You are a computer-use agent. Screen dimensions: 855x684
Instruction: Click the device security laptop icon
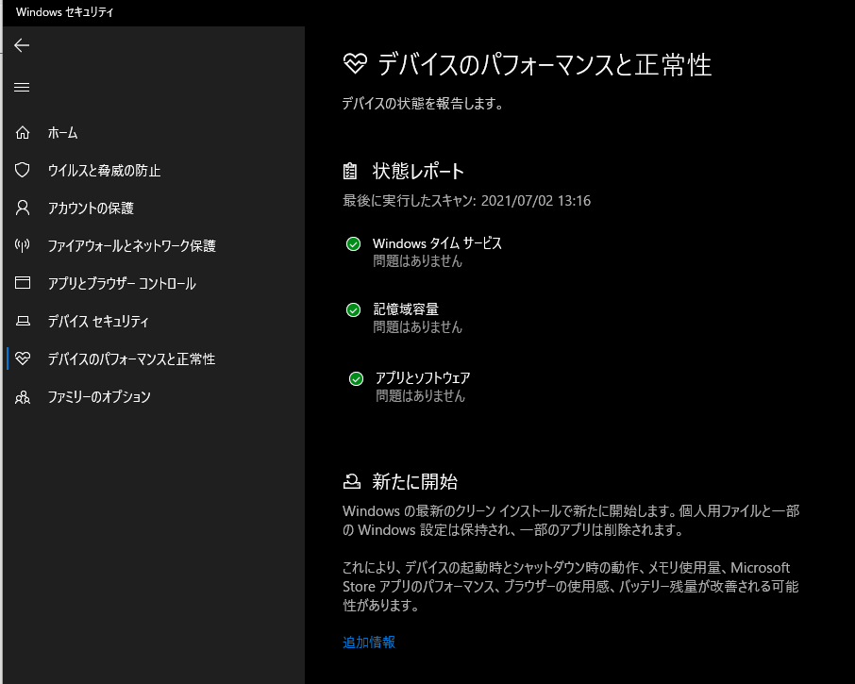pos(23,321)
